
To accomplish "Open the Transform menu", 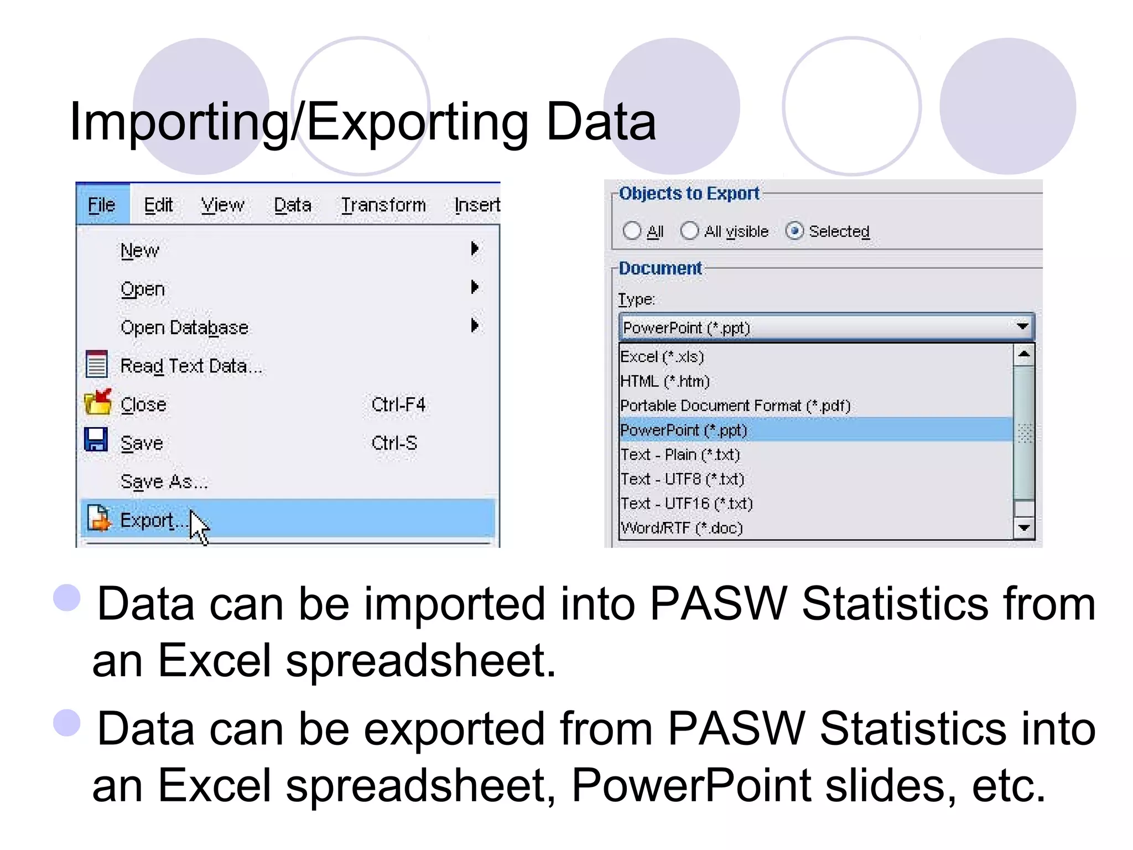I will click(383, 205).
